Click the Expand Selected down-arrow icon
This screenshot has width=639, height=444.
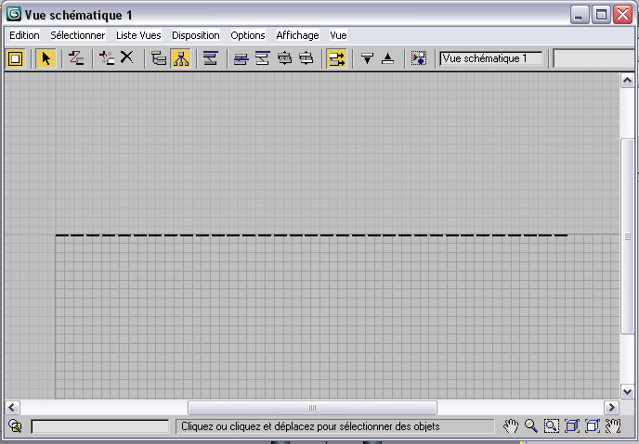tap(367, 58)
